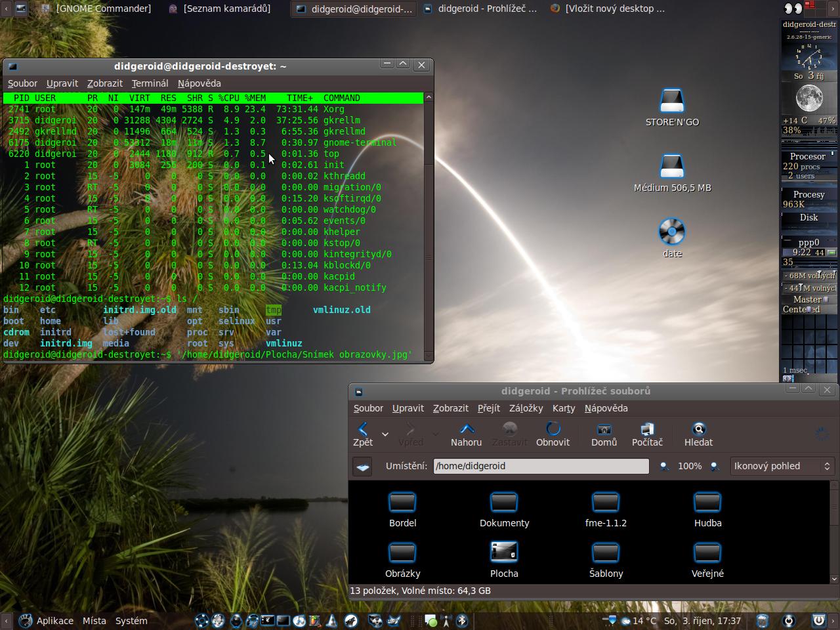Reload the folder with Obnovit
This screenshot has width=840, height=630.
(x=553, y=434)
